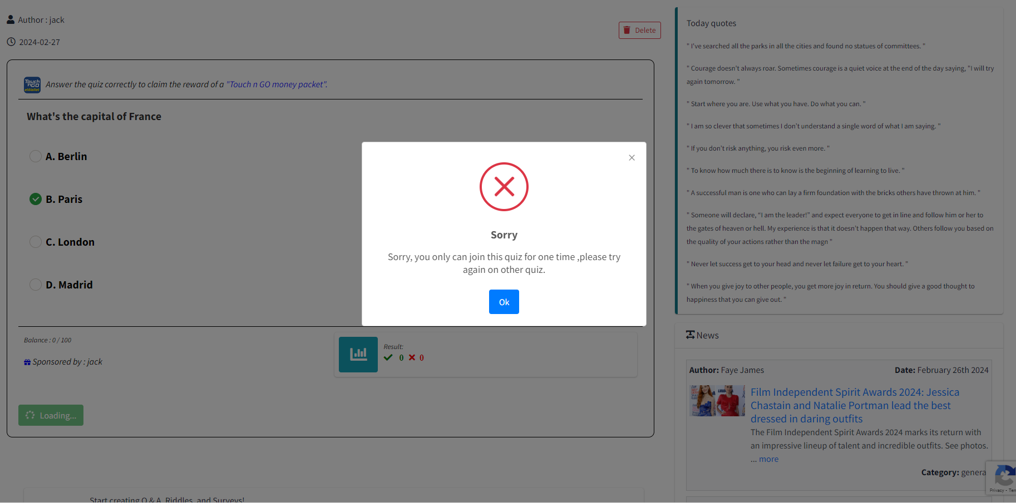Screen dimensions: 1016x503
Task: Select answer B. Paris
Action: (36, 199)
